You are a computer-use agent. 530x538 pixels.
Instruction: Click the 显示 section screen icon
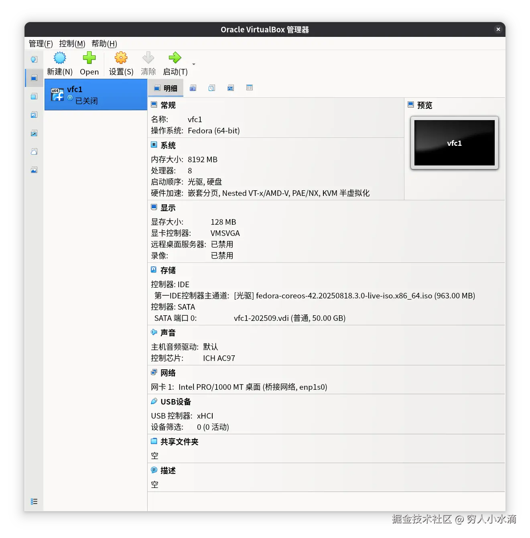(x=154, y=207)
